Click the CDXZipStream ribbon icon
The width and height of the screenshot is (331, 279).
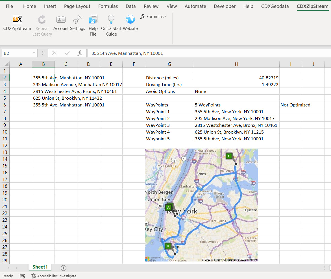point(17,19)
